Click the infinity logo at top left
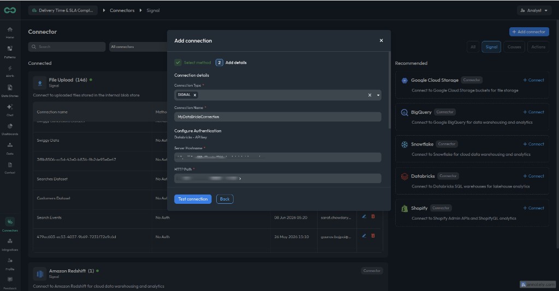Viewport: 559px width, 291px height. coord(10,10)
